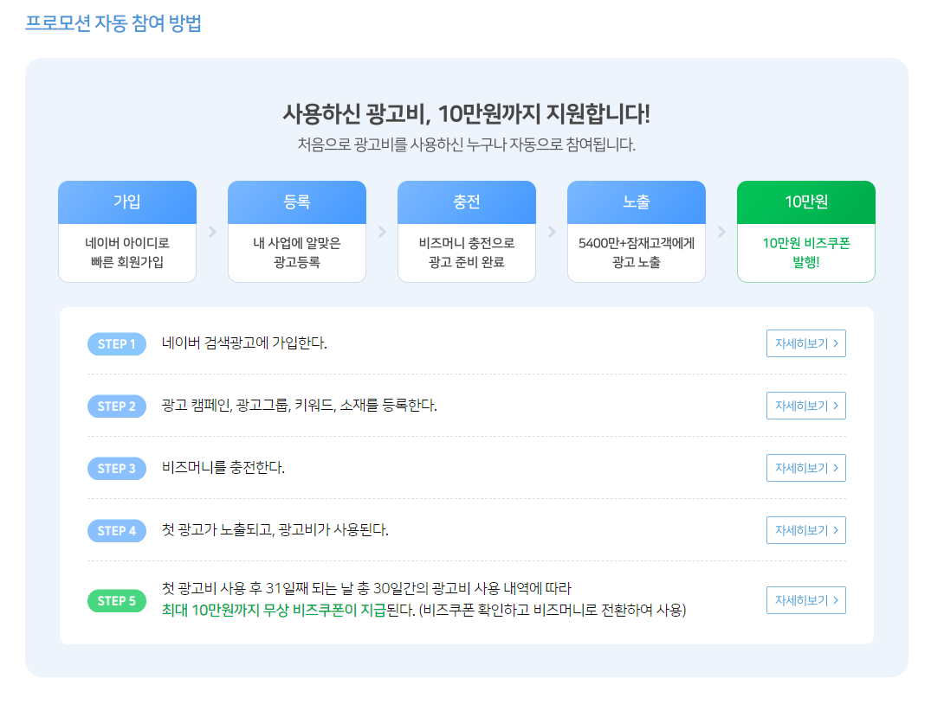Click text 첫 광고가 노출되고, 광고비가 사용된다.

pos(275,529)
